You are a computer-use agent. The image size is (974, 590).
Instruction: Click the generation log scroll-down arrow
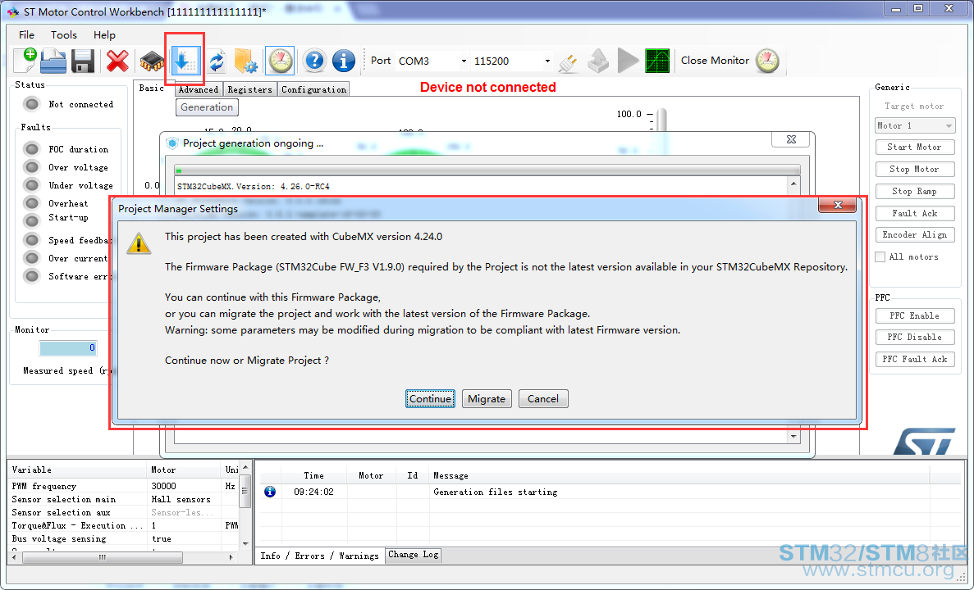coord(793,437)
